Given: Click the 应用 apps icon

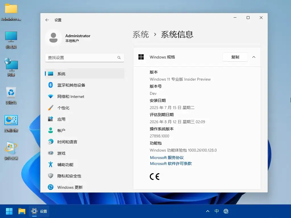Looking at the screenshot, I should pos(51,119).
